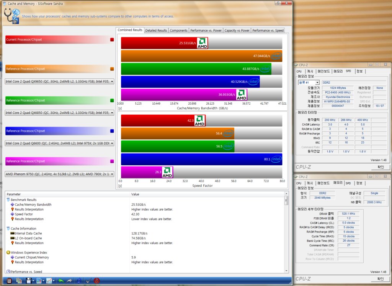Viewport: 392px width, 286px height.
Task: Open the Performance vs. Power tab
Action: [206, 31]
